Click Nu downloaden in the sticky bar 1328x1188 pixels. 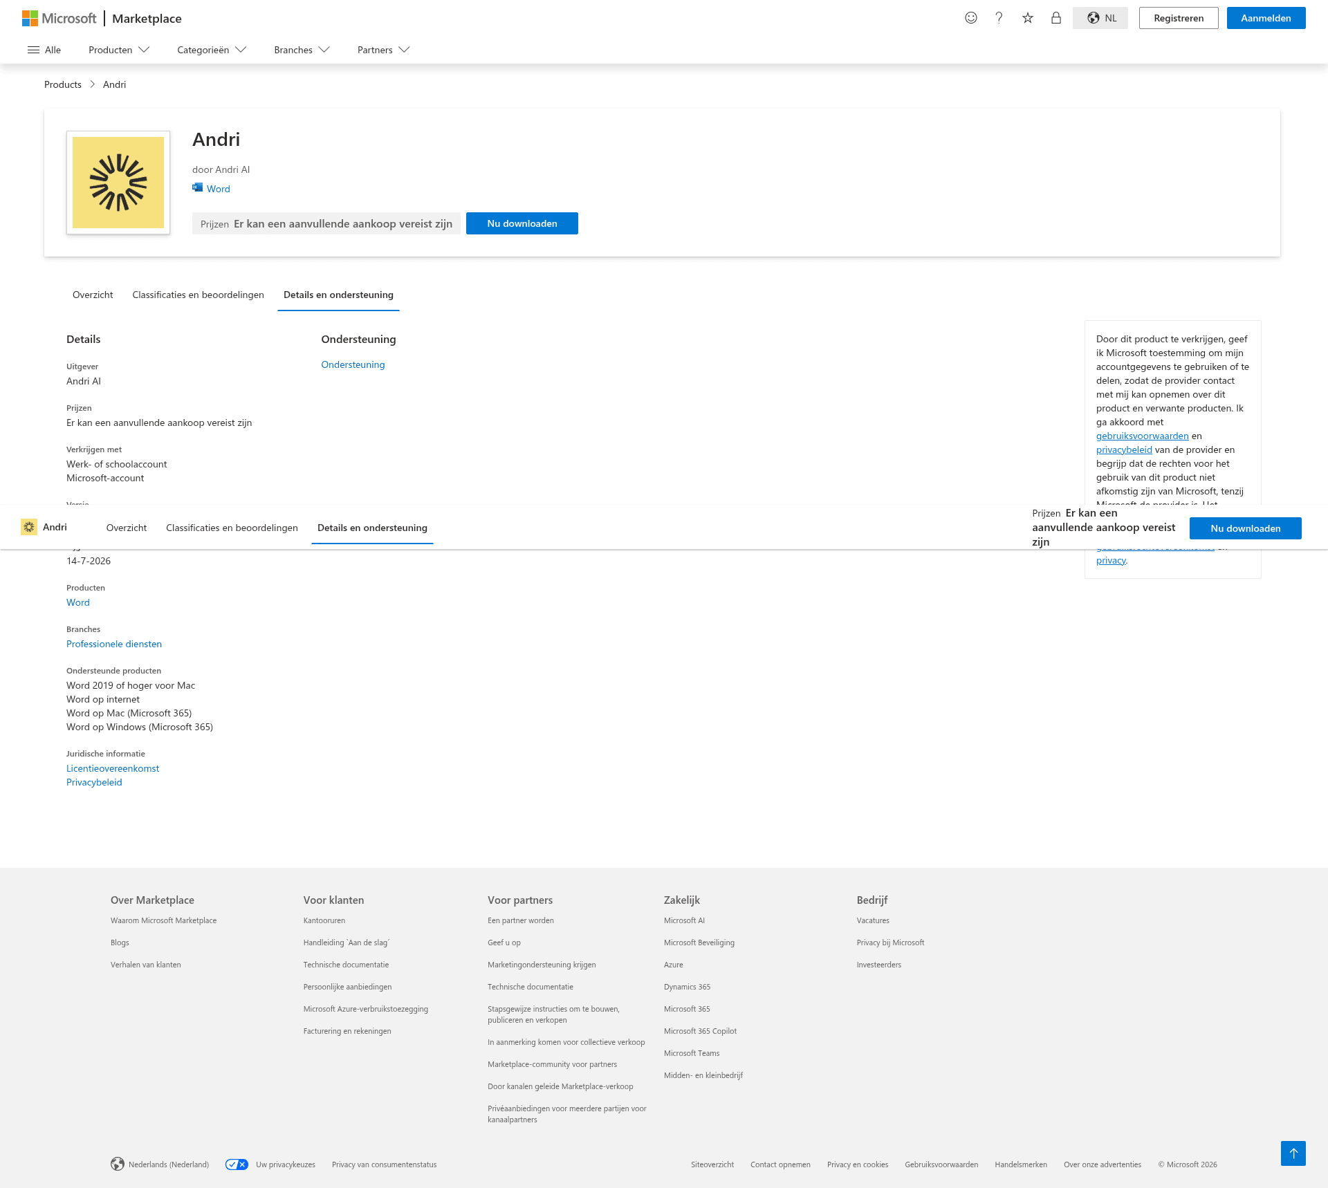(1246, 528)
